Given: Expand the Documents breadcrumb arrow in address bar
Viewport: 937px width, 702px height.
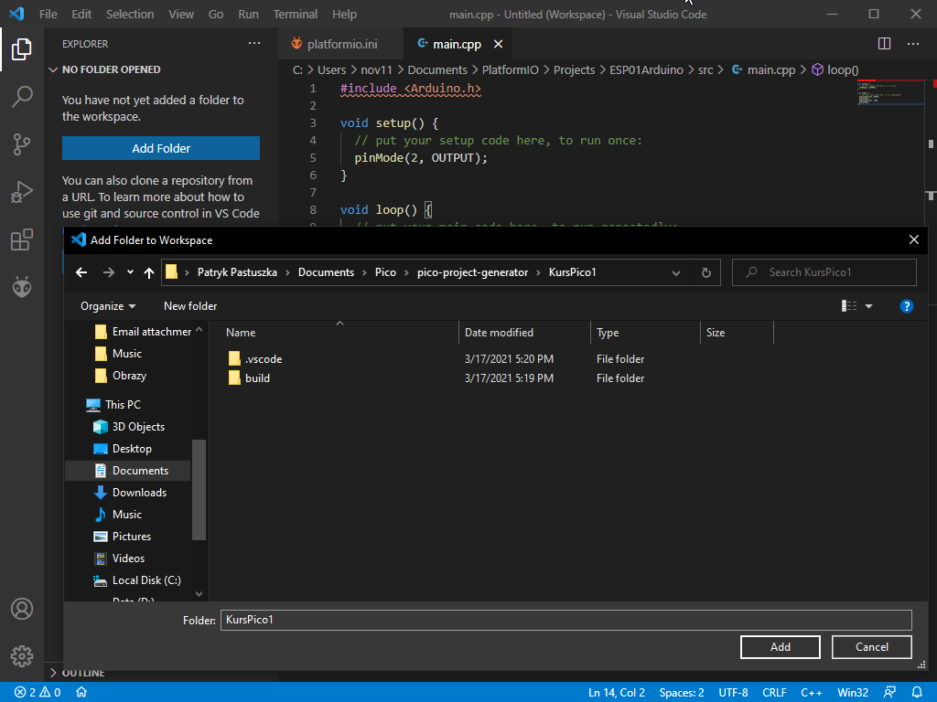Looking at the screenshot, I should click(364, 272).
